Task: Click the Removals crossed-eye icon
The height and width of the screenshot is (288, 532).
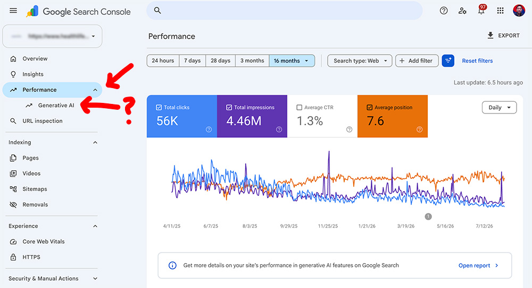Action: coord(13,204)
